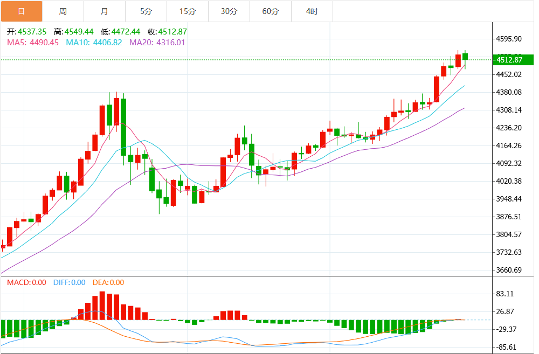Switch to the 日 daily chart tab
The height and width of the screenshot is (354, 539).
tap(21, 11)
